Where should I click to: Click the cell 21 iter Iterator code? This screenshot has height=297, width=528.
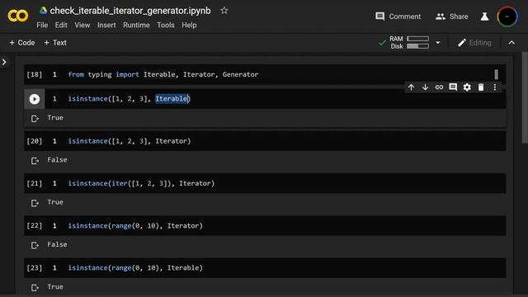(141, 183)
